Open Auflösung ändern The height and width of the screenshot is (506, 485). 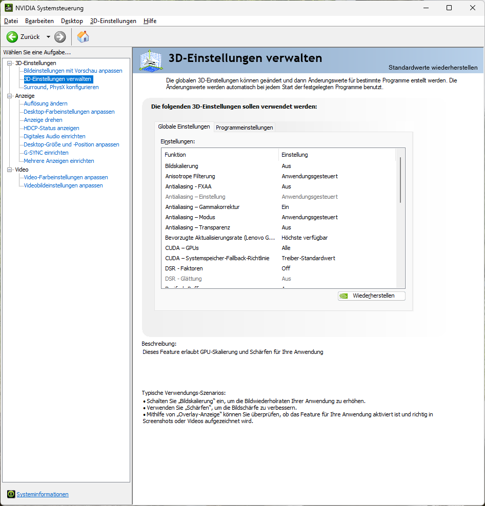[46, 103]
